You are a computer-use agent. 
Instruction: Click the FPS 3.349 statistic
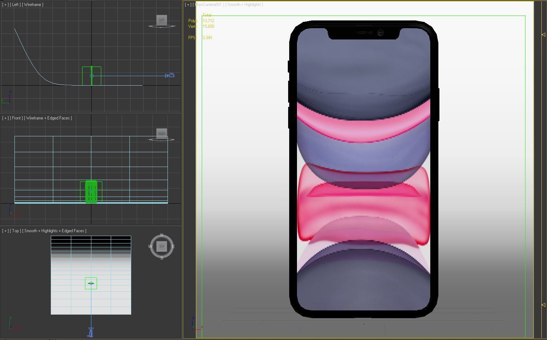click(x=207, y=38)
